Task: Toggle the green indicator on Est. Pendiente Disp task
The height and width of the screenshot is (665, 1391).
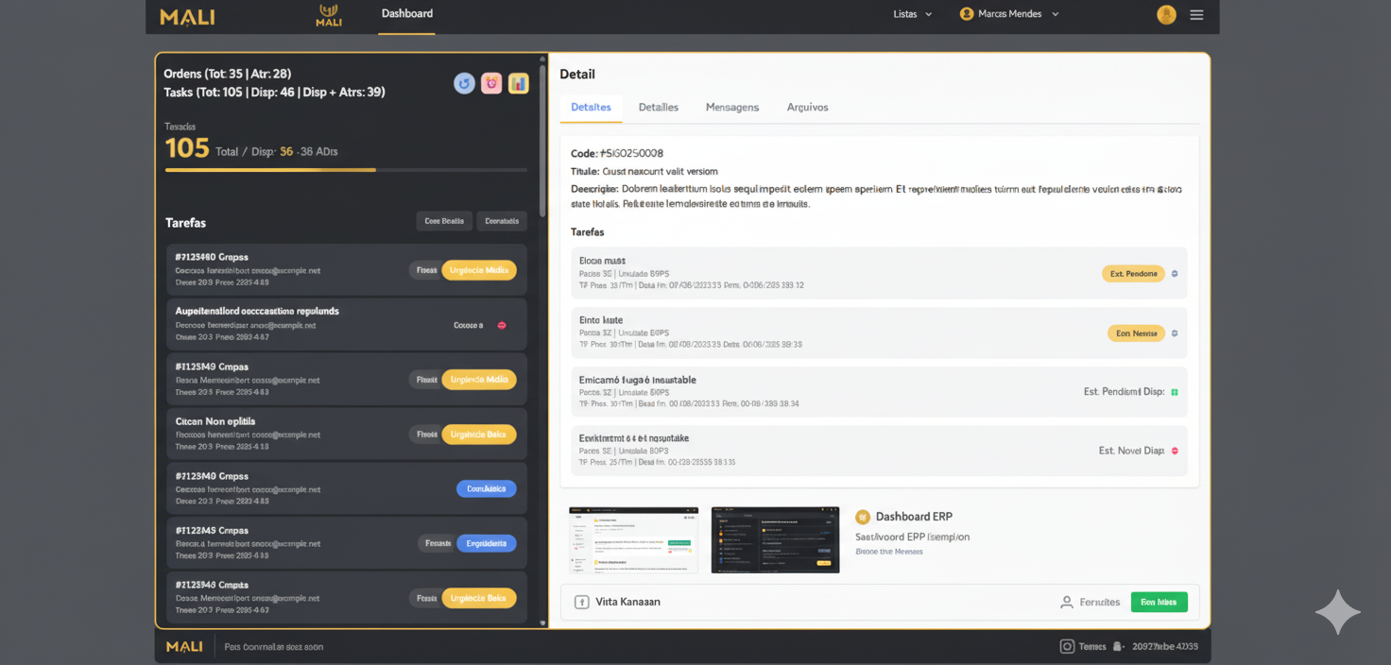Action: click(1176, 391)
